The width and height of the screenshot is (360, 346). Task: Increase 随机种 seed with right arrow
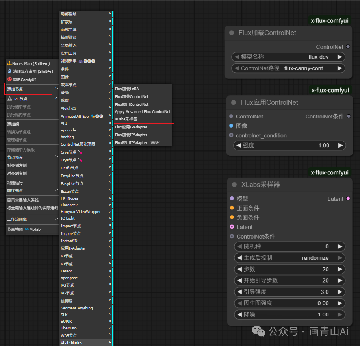point(340,246)
